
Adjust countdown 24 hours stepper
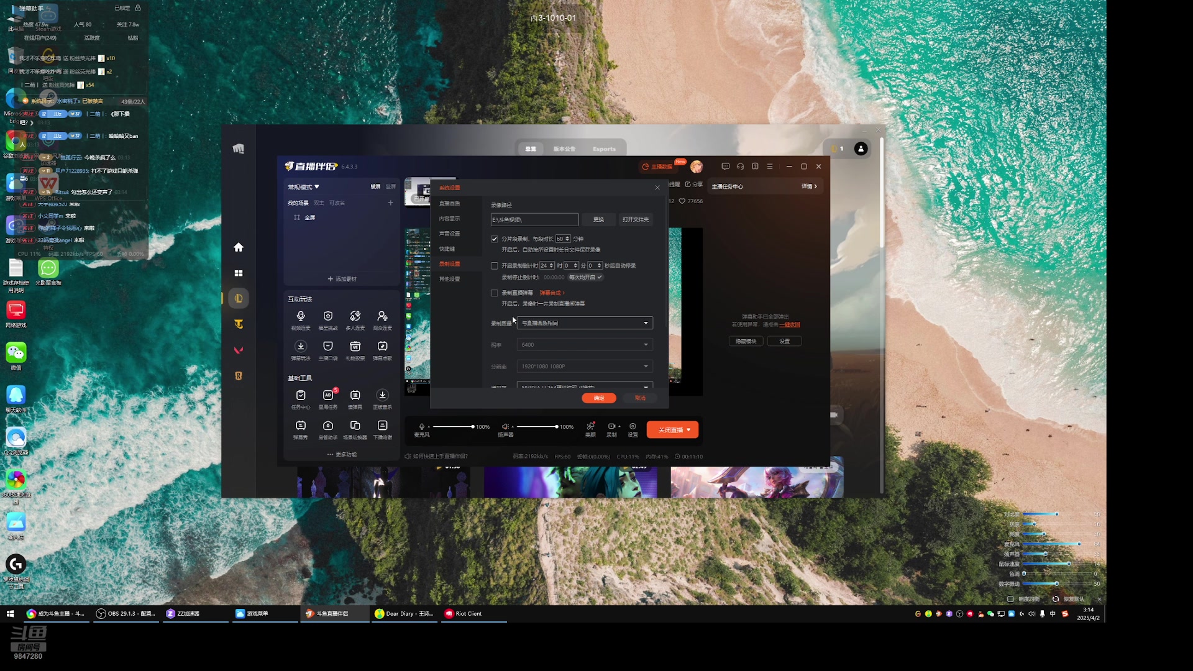click(x=547, y=266)
